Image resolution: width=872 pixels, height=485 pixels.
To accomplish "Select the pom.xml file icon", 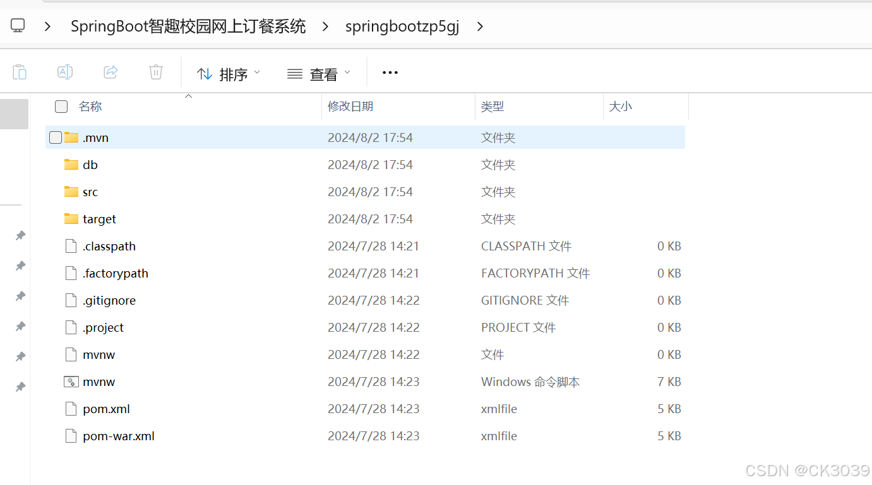I will [71, 409].
